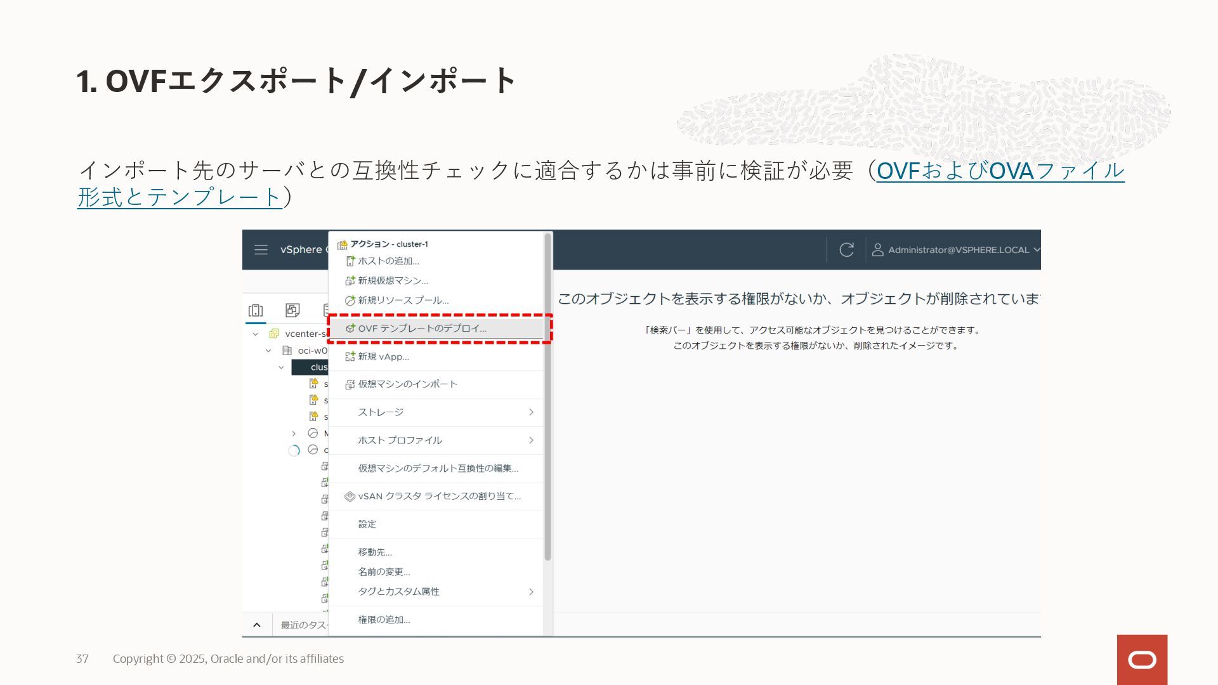Collapse the selected cluster tree node

281,367
